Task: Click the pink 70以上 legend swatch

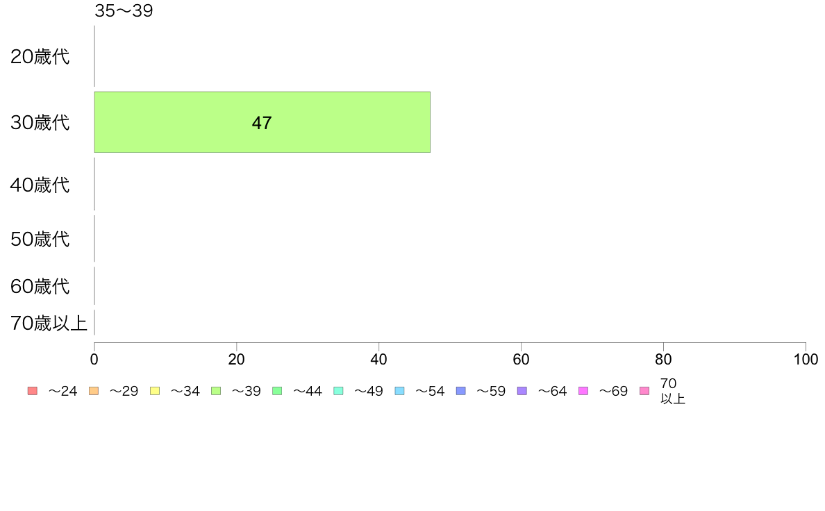Action: point(644,391)
